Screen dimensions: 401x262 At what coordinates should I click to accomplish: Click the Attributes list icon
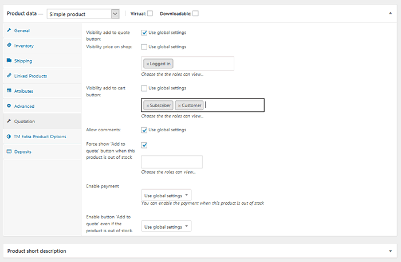tap(9, 91)
